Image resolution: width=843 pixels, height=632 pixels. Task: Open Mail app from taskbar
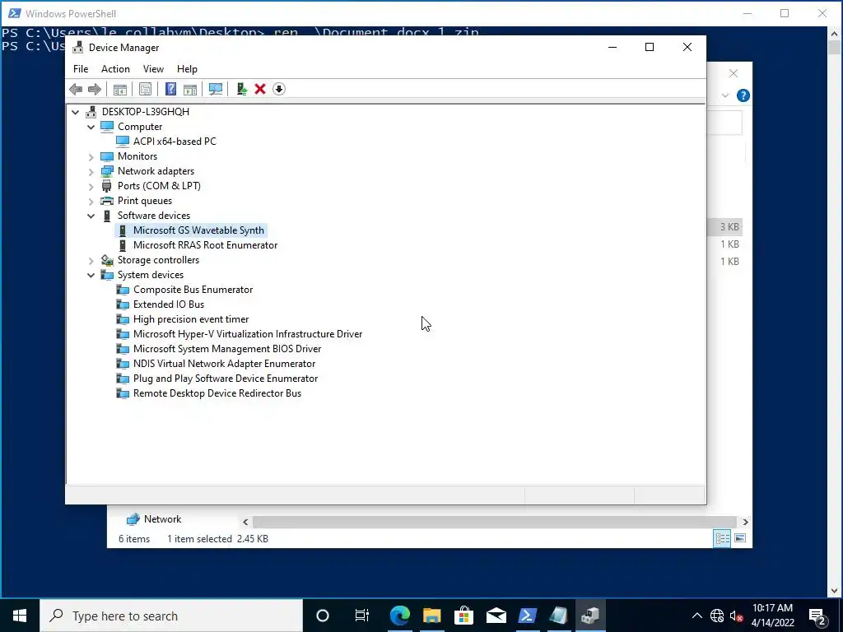[496, 616]
